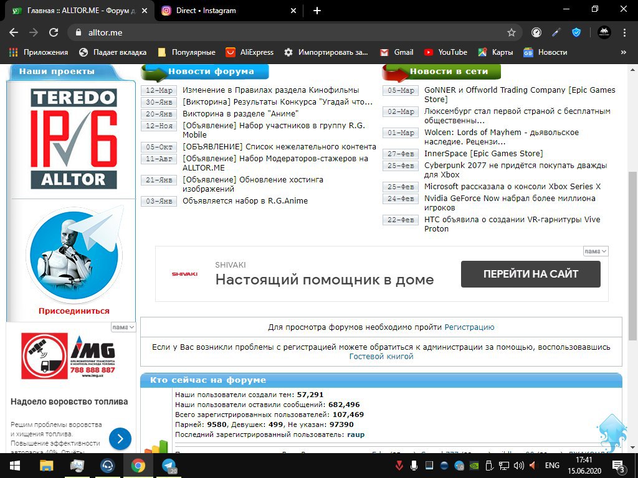Open the notification center with 3 alerts
The height and width of the screenshot is (478, 638).
[619, 466]
